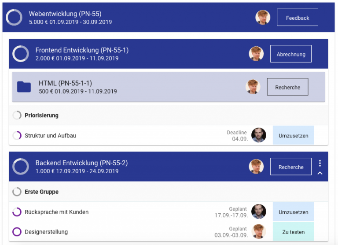Click the assignee avatar on Webentwicklung

[263, 18]
